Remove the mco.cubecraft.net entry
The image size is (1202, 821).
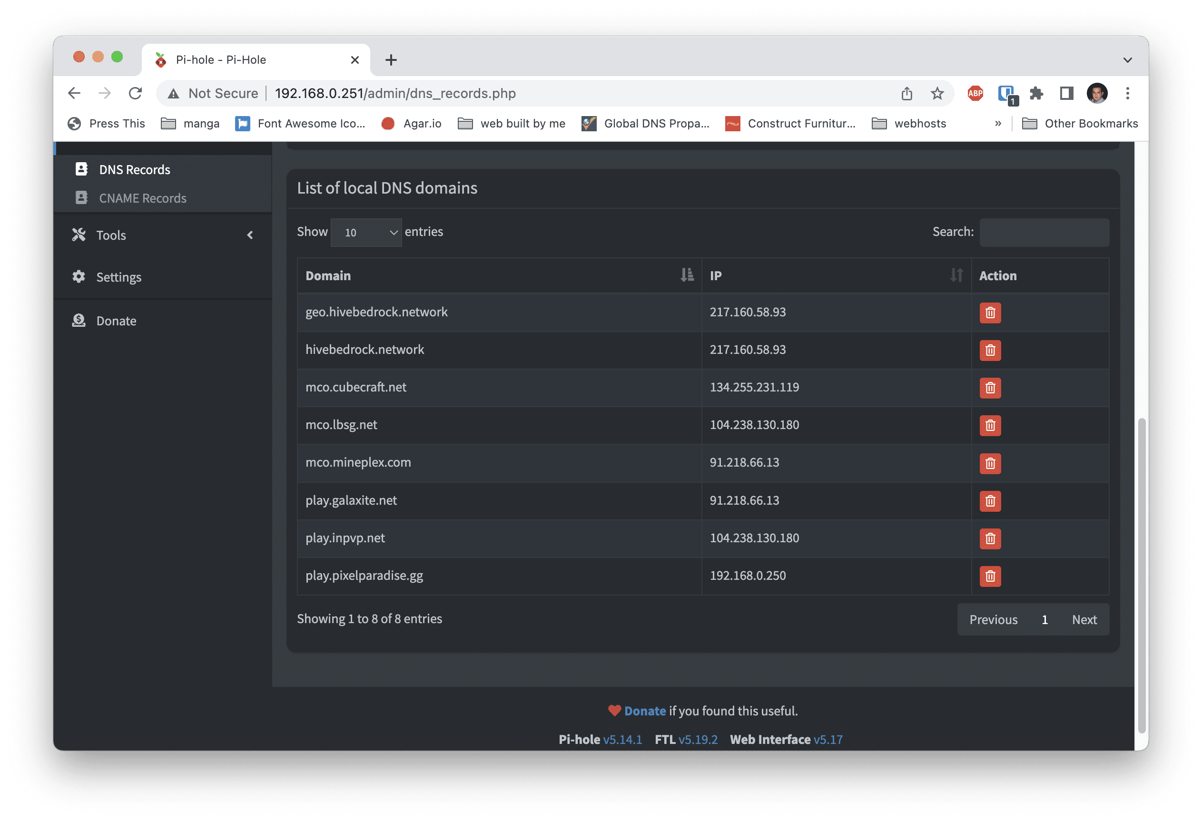(x=990, y=388)
